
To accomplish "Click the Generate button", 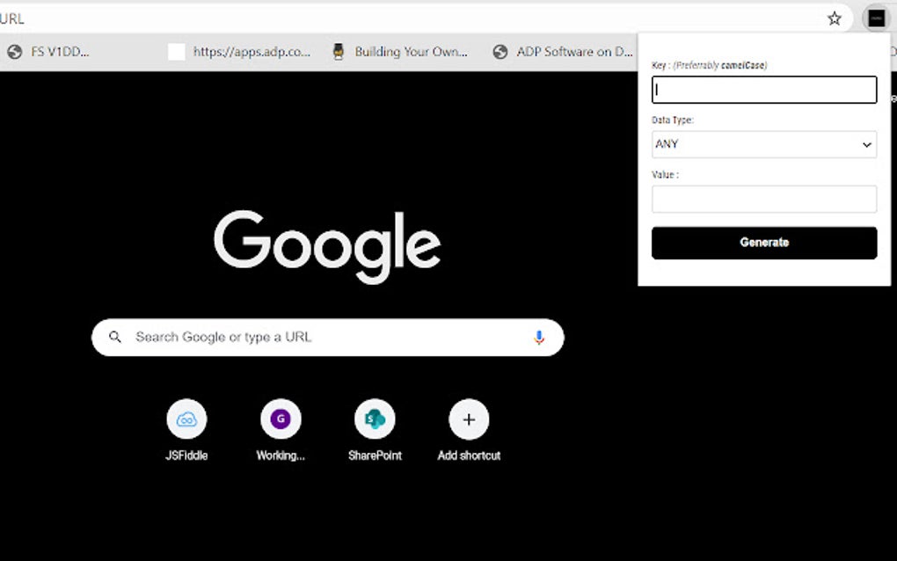I will (763, 243).
